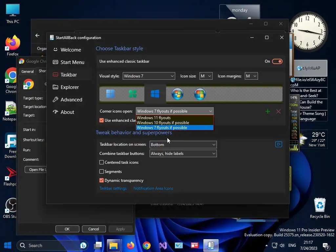Open the network icon in system tray
Image resolution: width=336 pixels, height=252 pixels.
[x=275, y=245]
